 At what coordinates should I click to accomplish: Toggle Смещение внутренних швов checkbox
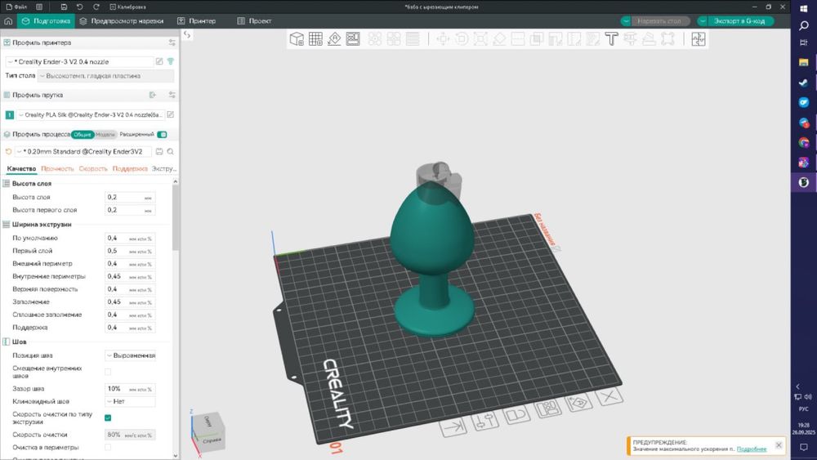coord(108,372)
